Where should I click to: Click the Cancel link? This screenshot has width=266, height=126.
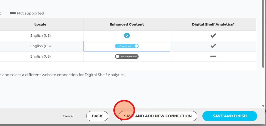point(68,116)
